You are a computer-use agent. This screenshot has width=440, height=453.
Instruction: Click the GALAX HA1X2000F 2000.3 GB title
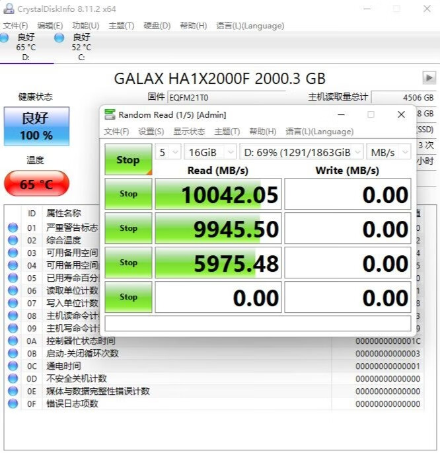click(x=220, y=79)
